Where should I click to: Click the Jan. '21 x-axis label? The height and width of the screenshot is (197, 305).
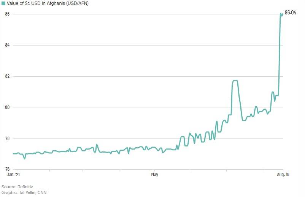(13, 175)
